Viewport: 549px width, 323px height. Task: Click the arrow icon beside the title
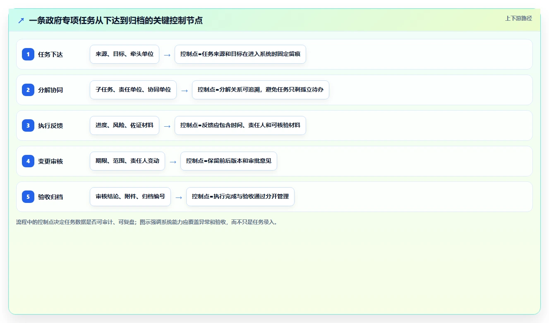coord(21,20)
